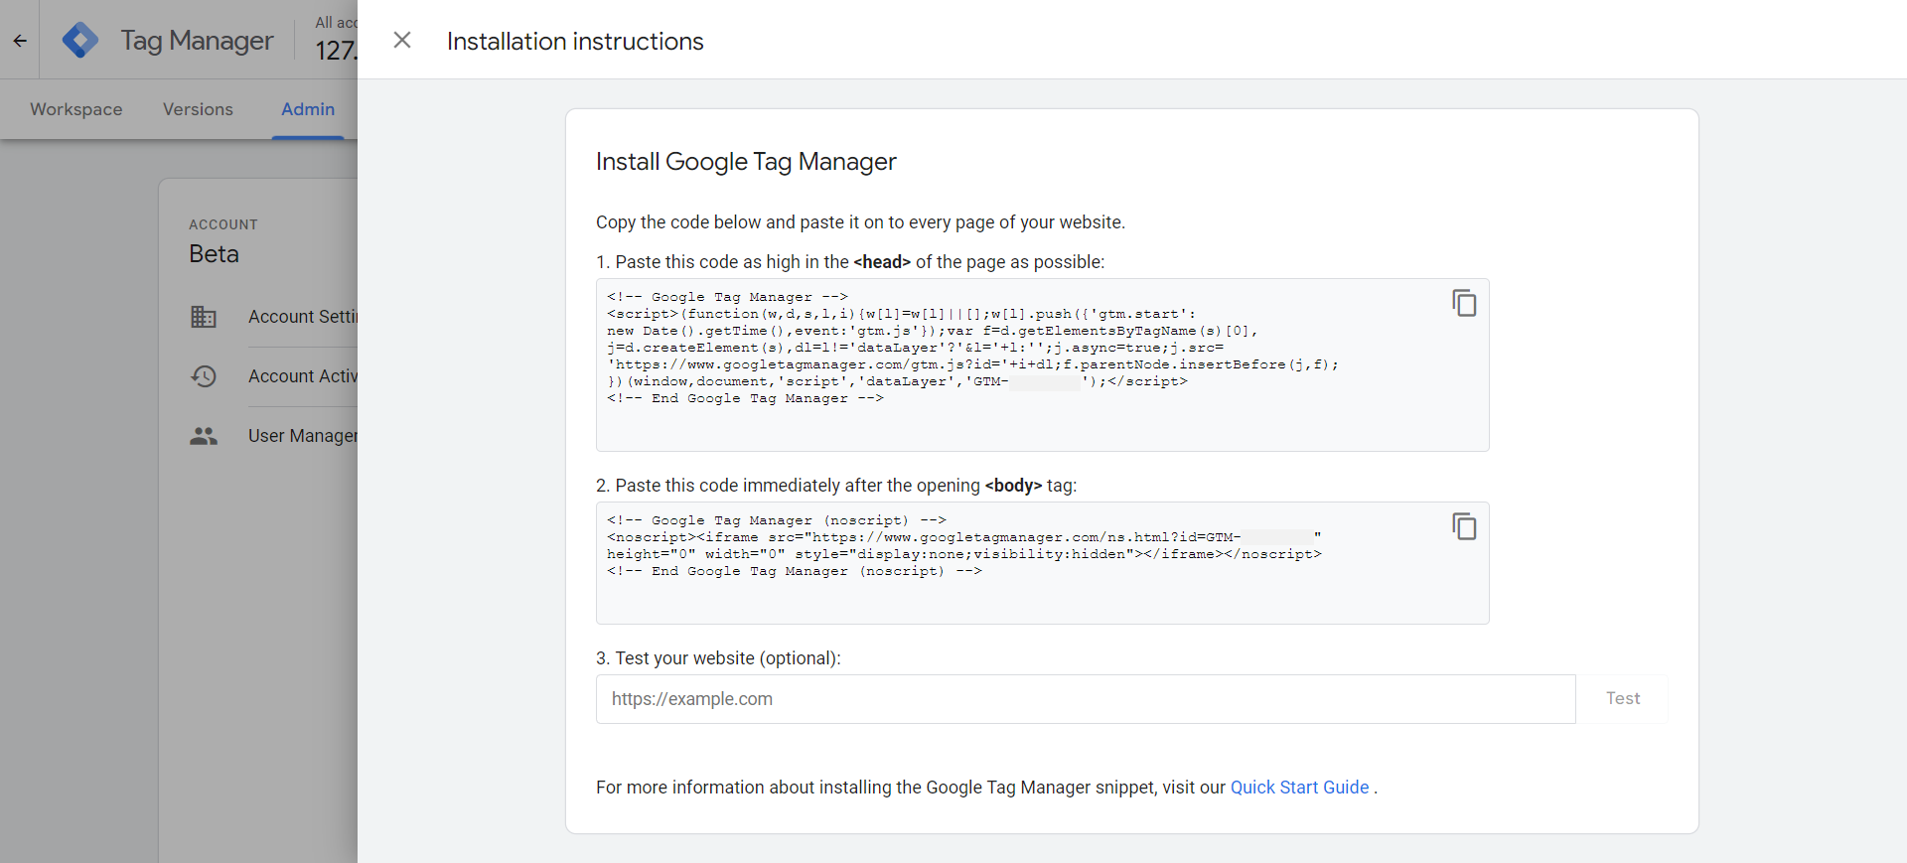Open the Quick Start Guide link

point(1299,788)
